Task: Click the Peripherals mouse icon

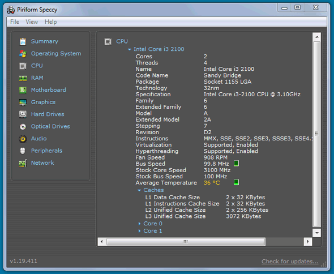Action: coord(23,151)
